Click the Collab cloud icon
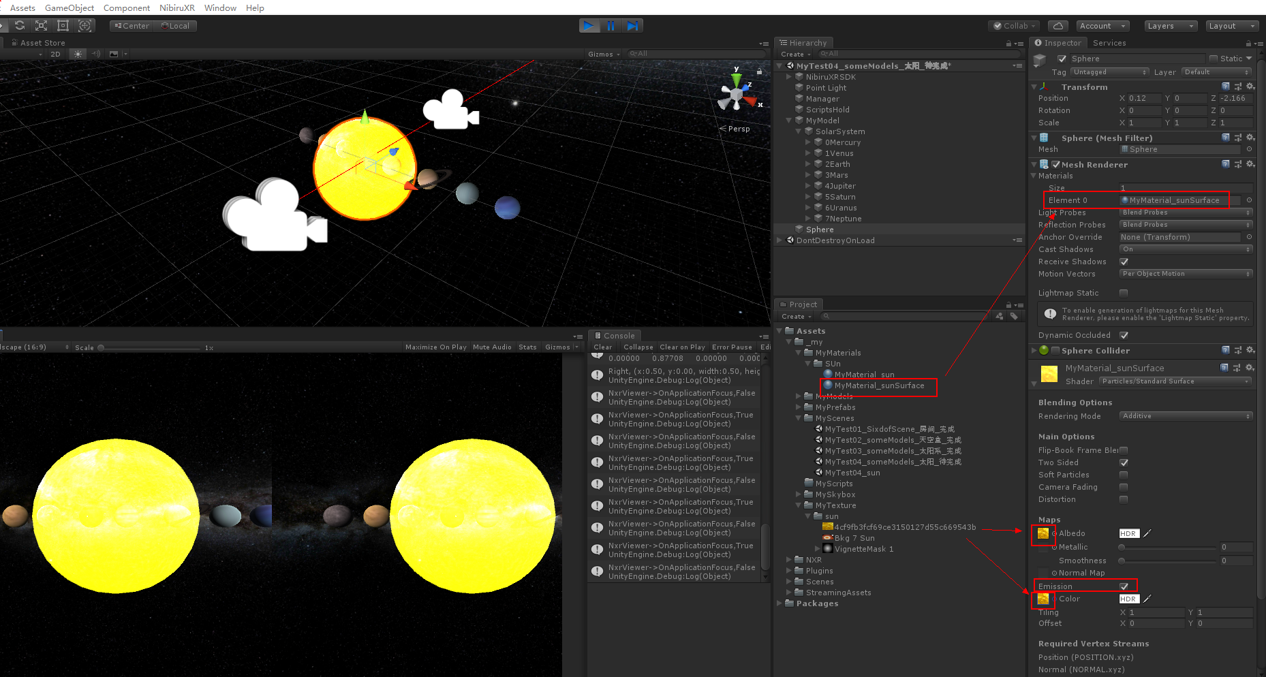The height and width of the screenshot is (677, 1266). point(1057,25)
